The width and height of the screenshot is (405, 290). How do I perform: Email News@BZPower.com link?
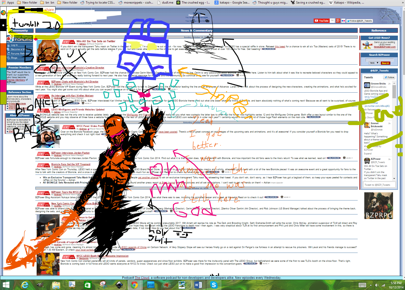click(x=385, y=47)
